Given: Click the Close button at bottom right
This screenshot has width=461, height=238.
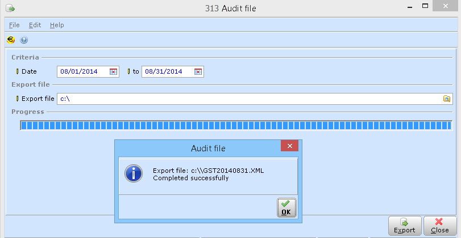Looking at the screenshot, I should click(439, 226).
